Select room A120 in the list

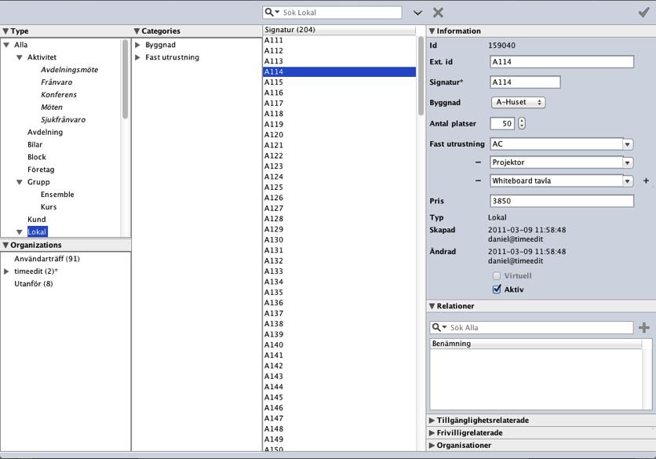[339, 135]
